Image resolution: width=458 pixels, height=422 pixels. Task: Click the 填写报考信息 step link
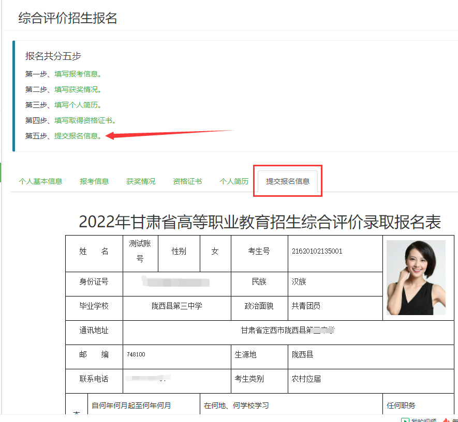tap(77, 74)
